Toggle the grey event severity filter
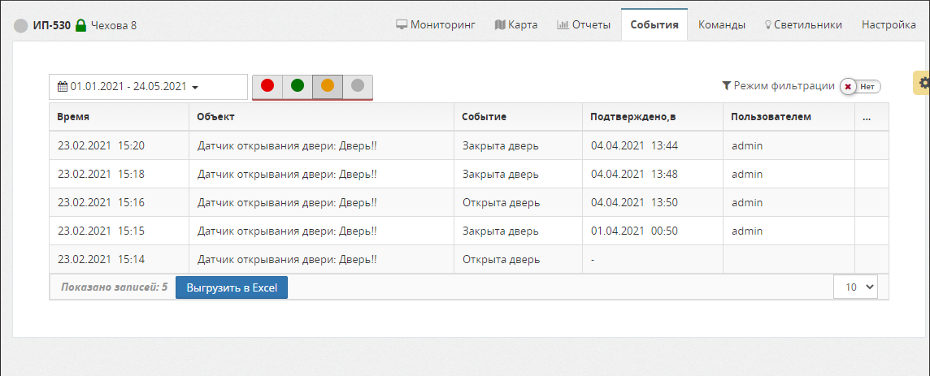This screenshot has height=376, width=930. coord(358,86)
